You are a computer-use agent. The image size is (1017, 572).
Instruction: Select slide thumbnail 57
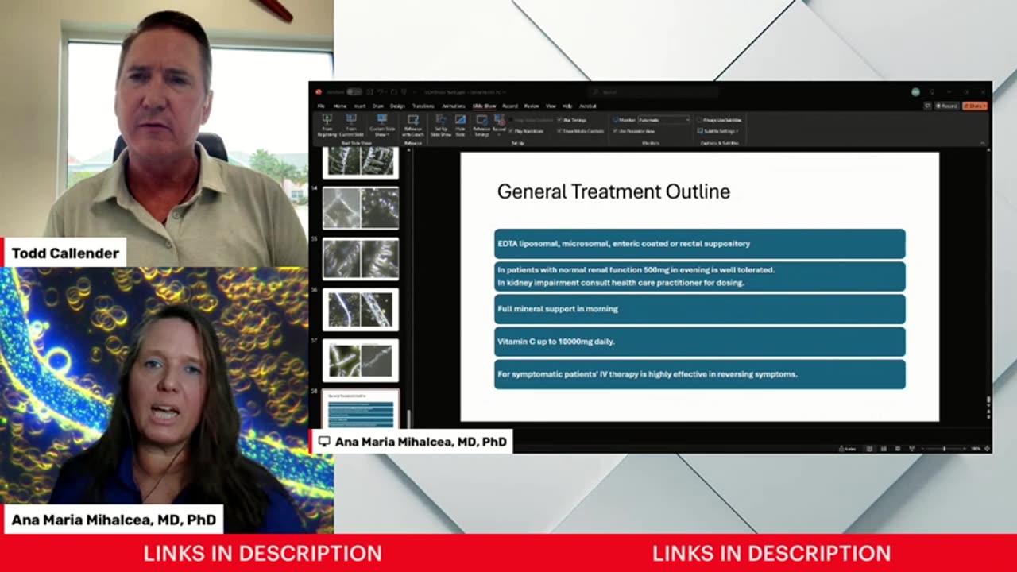361,361
